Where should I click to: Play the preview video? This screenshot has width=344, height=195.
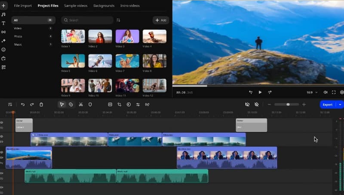(260, 92)
